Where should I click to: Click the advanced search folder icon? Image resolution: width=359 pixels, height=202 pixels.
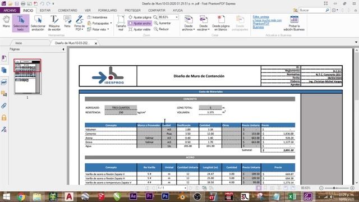tap(296, 10)
